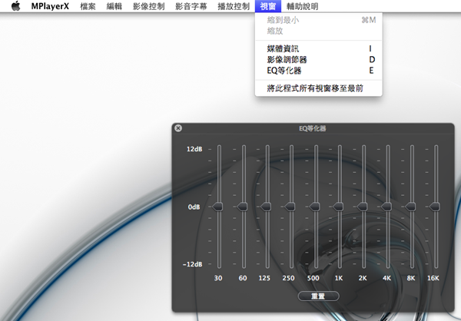
Task: Click the 0dB scale label
Action: point(194,207)
